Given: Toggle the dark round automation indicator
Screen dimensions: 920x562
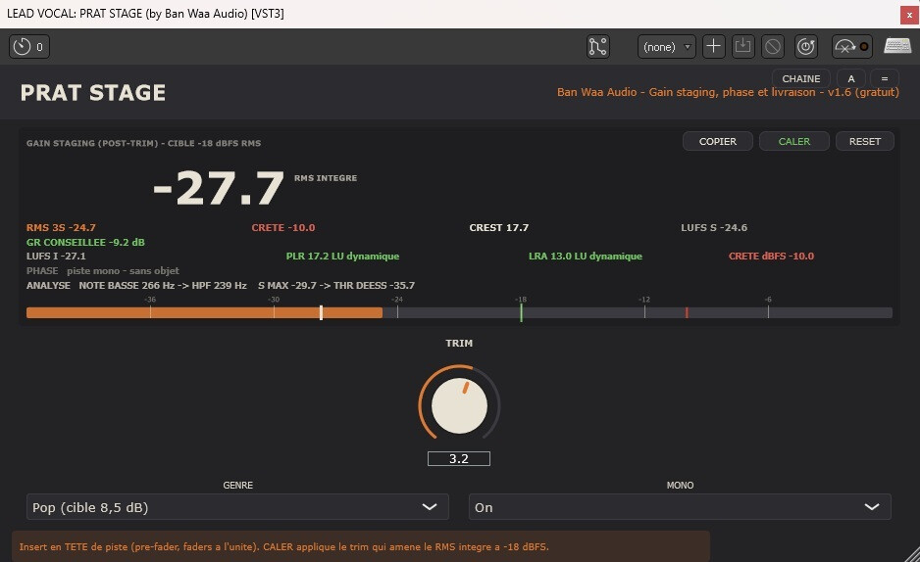Looking at the screenshot, I should click(864, 47).
